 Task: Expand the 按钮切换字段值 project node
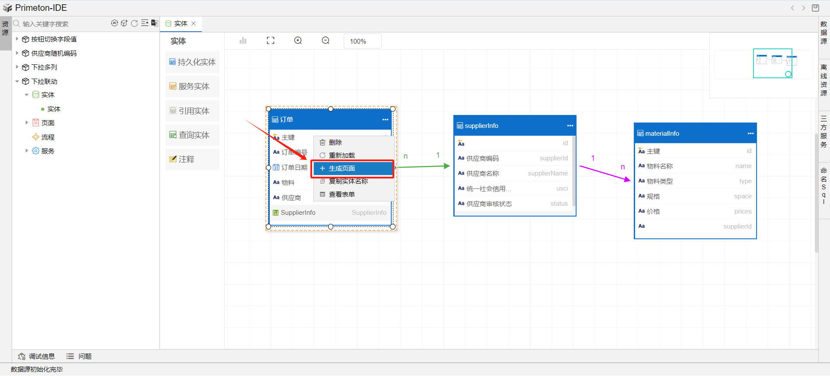pyautogui.click(x=17, y=39)
